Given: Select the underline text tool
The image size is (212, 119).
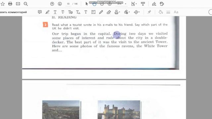Looking at the screenshot, I should click(x=55, y=12).
